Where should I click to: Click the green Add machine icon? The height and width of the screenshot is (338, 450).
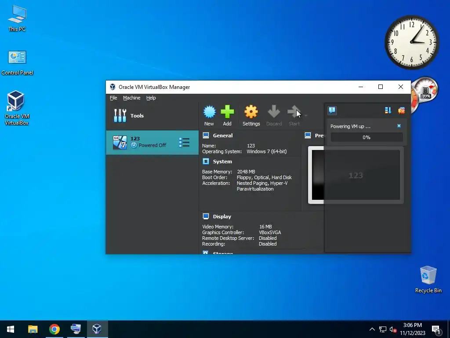[x=227, y=112]
